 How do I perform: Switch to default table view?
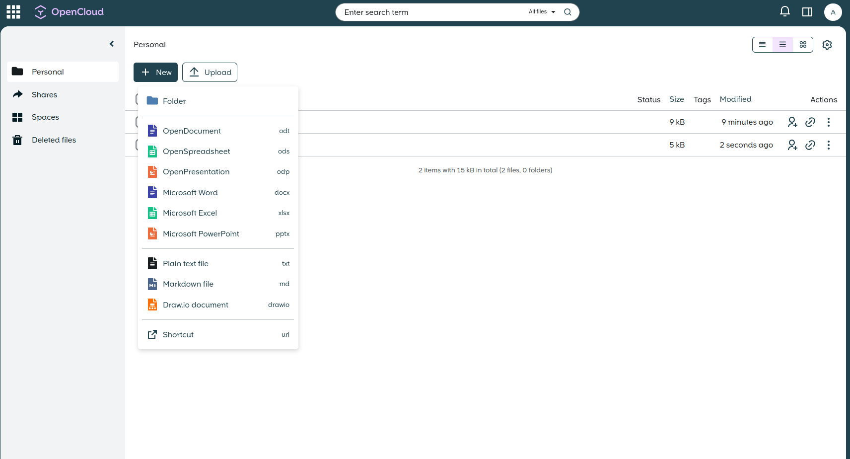[782, 45]
